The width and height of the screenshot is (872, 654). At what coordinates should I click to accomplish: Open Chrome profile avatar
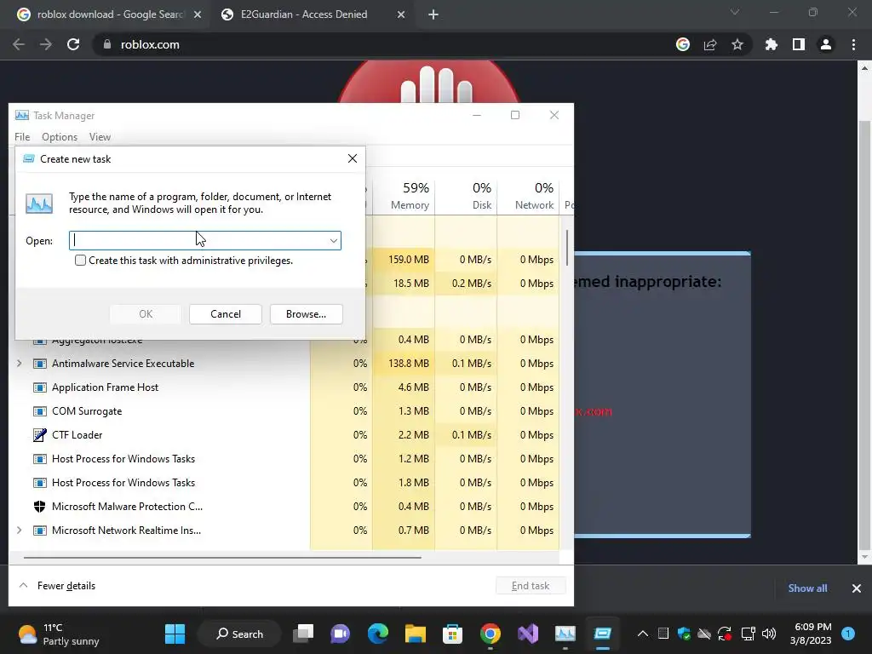coord(826,44)
